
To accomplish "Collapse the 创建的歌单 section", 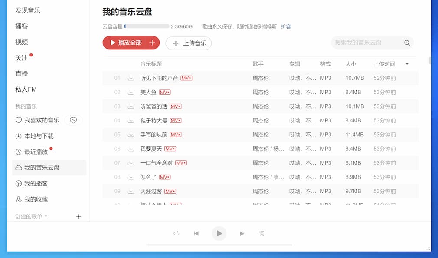I will click(x=46, y=216).
